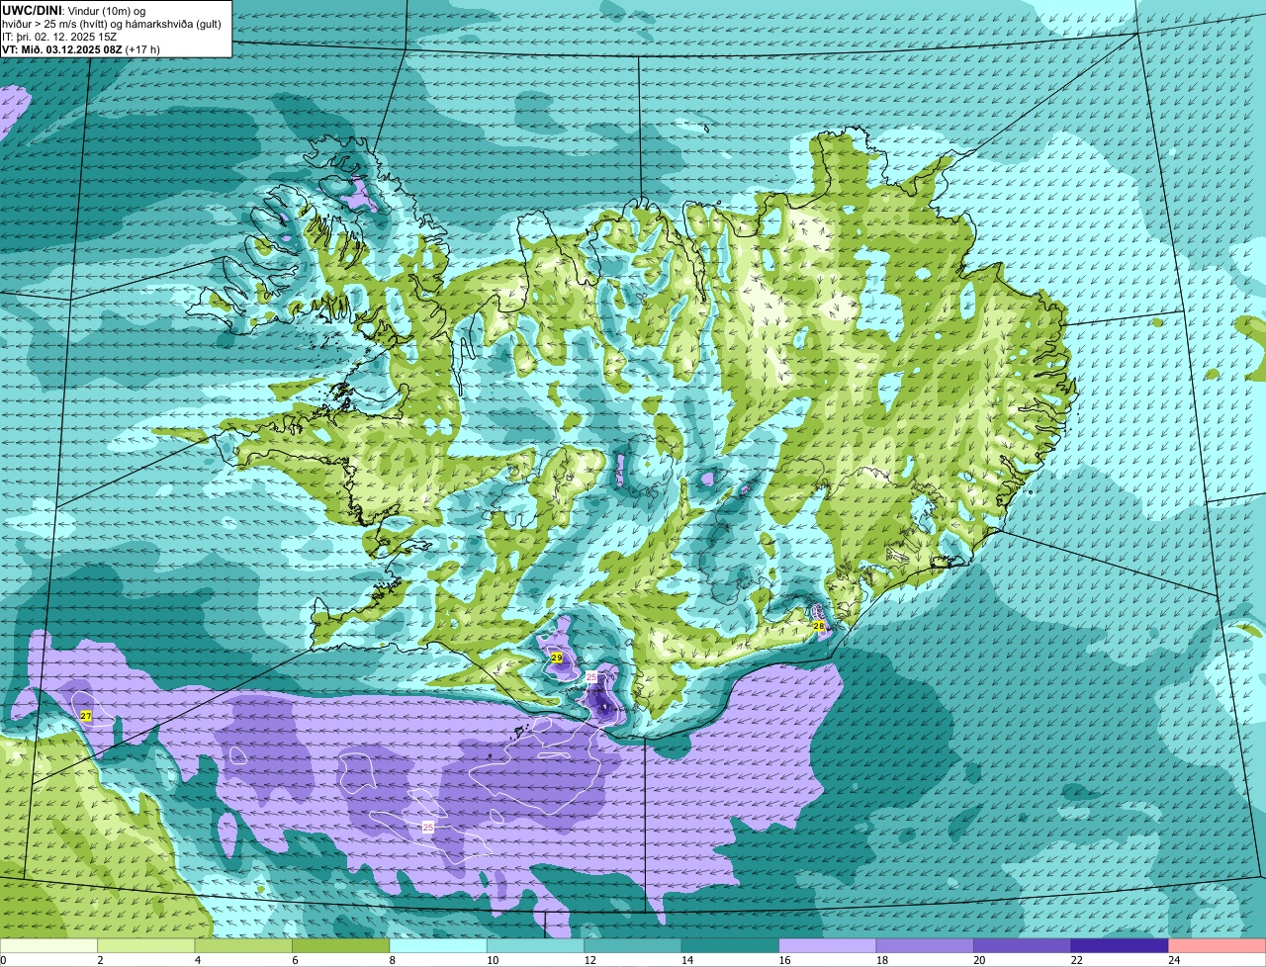Click the scale value 20 on the colorbar
Viewport: 1266px width, 967px height.
point(979,960)
